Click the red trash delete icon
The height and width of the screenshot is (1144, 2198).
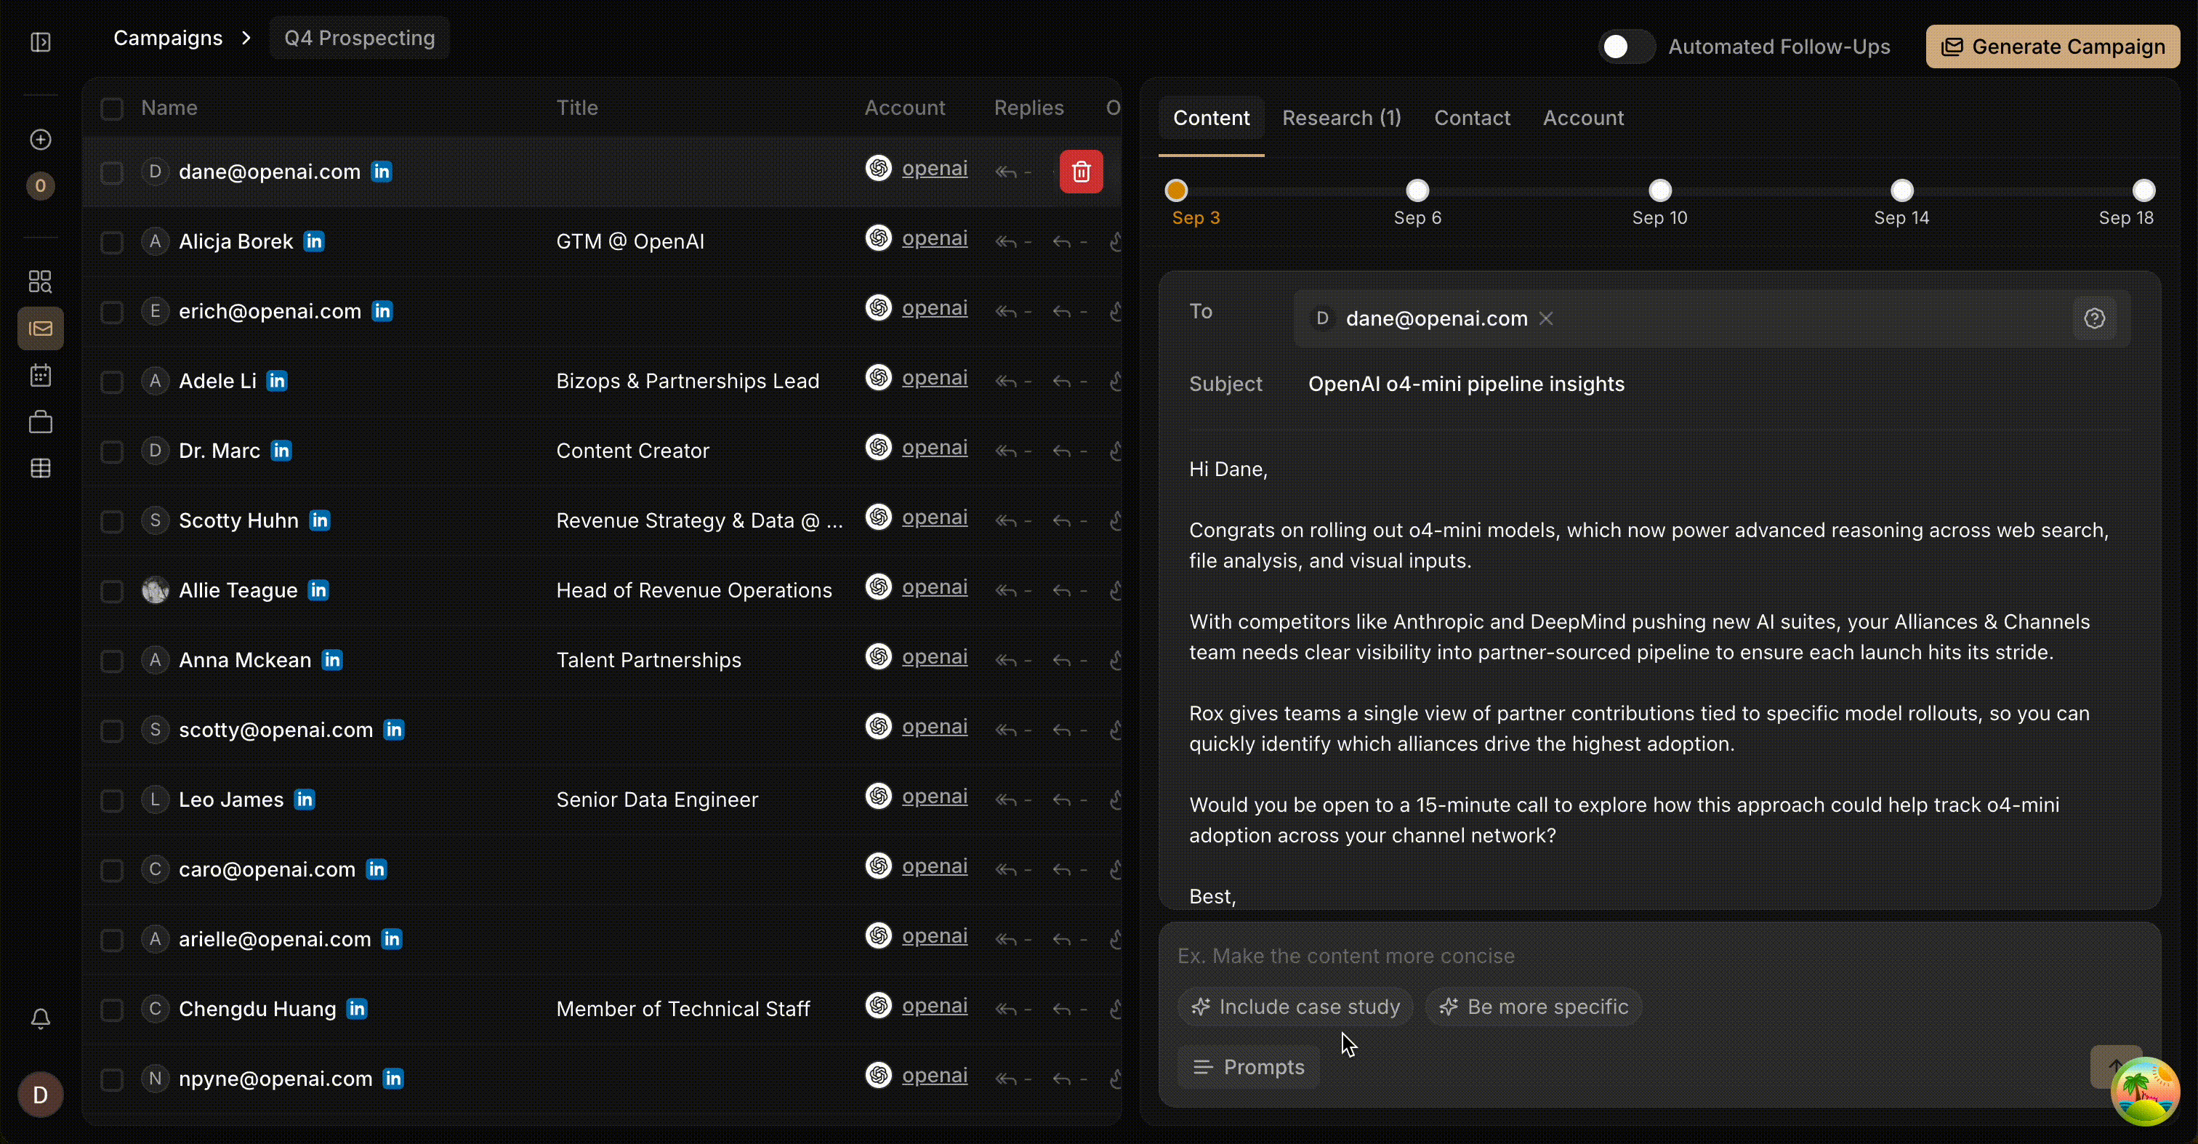tap(1080, 172)
